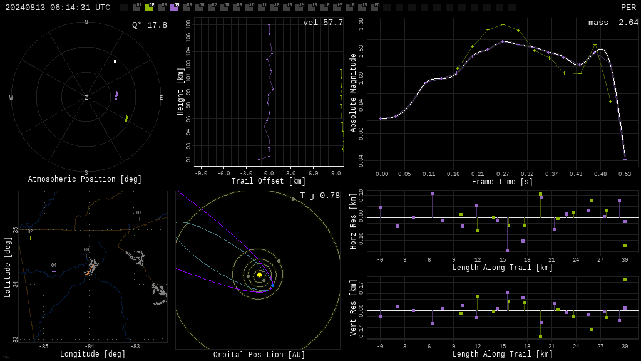
Task: Click the T_j 0.78 label
Action: pos(320,196)
